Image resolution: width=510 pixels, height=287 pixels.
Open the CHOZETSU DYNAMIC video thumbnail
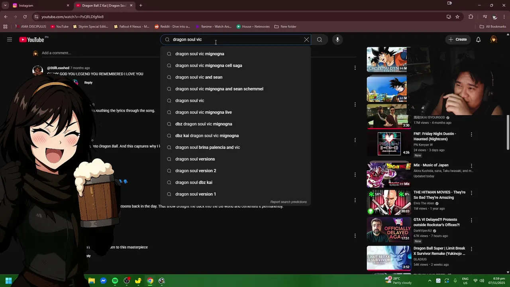coord(386,59)
